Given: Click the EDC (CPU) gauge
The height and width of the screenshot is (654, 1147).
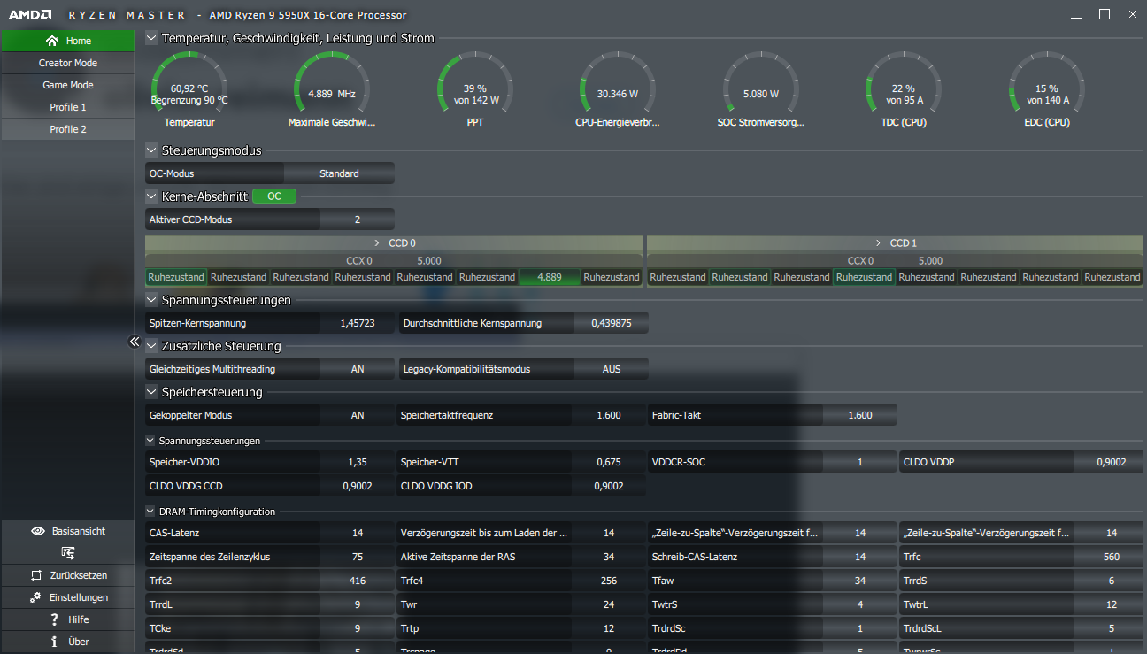Looking at the screenshot, I should (x=1046, y=89).
